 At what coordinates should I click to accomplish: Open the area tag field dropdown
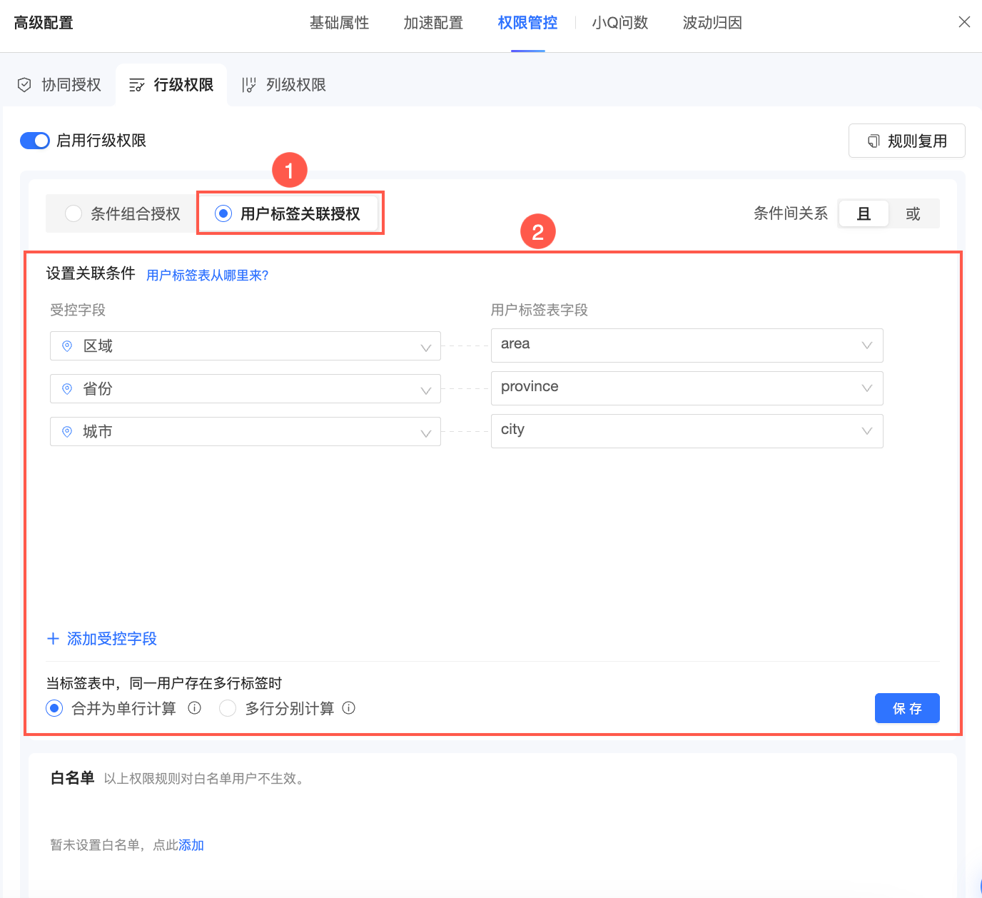(x=687, y=345)
